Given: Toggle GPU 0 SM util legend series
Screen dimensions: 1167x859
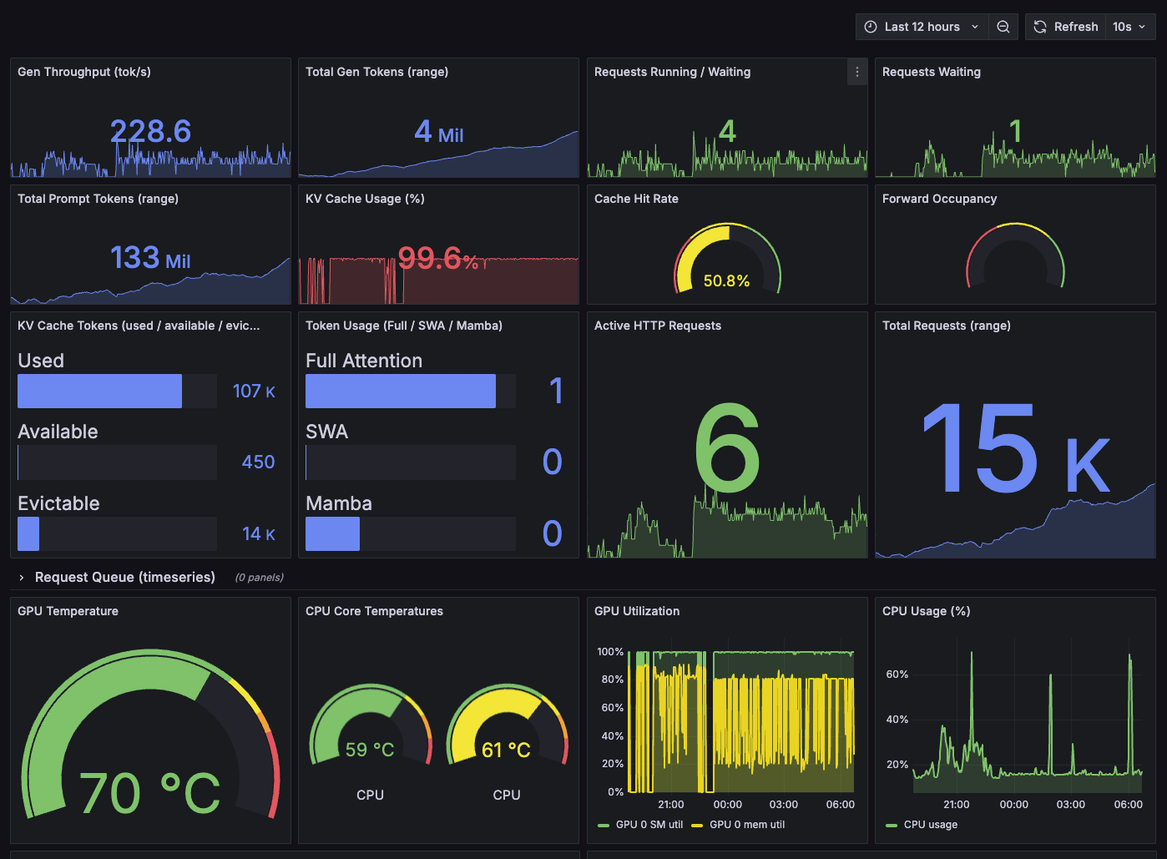Looking at the screenshot, I should click(x=640, y=824).
